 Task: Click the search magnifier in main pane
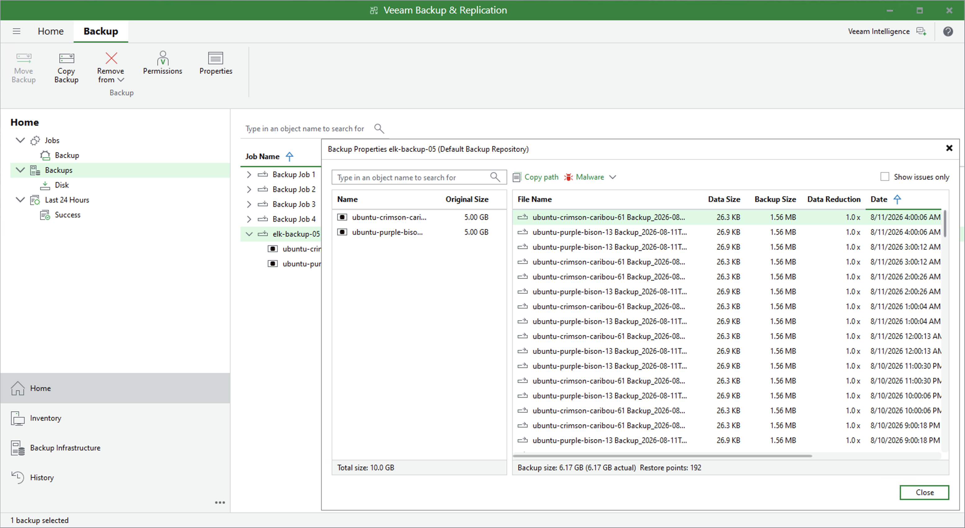379,128
